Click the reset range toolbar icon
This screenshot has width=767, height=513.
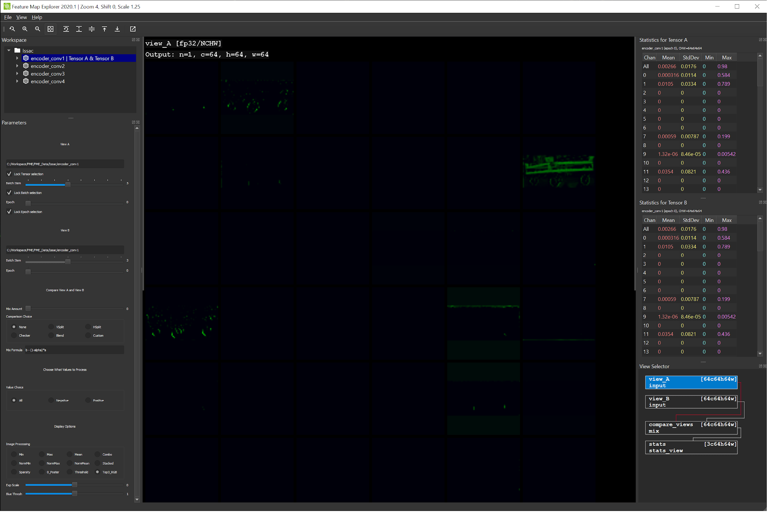click(x=66, y=29)
